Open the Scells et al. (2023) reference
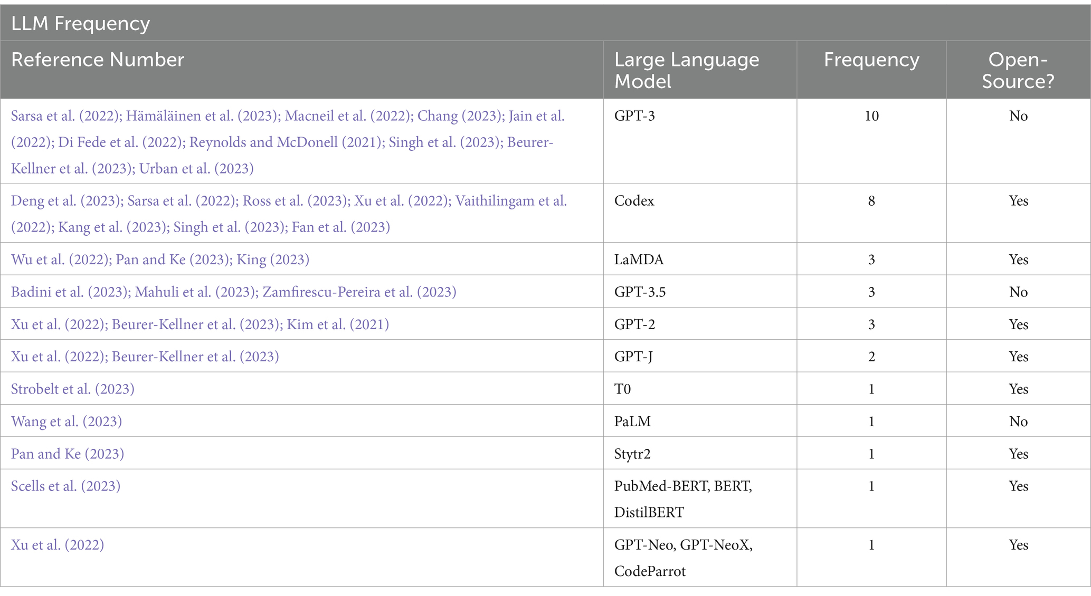The height and width of the screenshot is (596, 1091). [65, 486]
